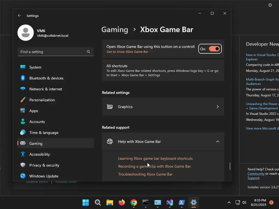This screenshot has height=209, width=279.
Task: Click the globe icon beside Help with Xbox Game Bar
Action: pyautogui.click(x=110, y=142)
